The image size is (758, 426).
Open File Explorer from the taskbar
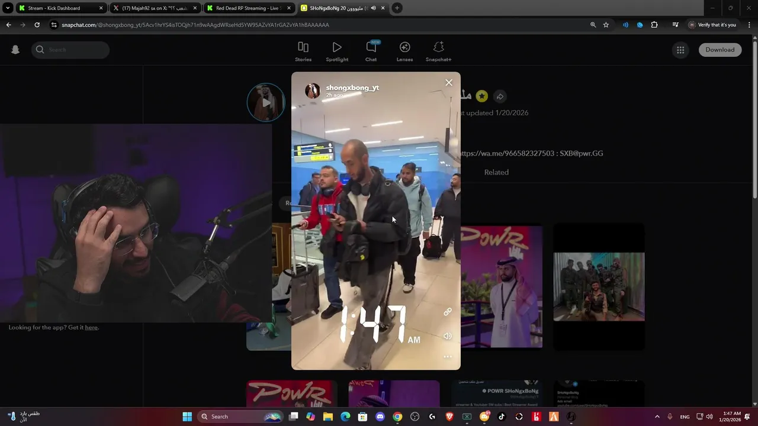tap(328, 417)
